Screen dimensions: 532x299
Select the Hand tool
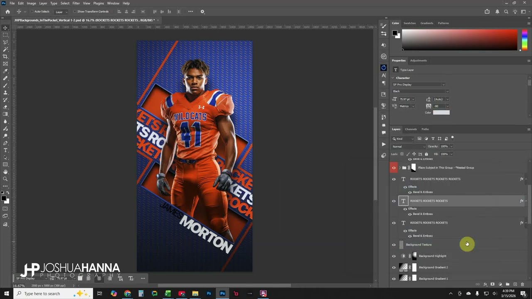click(x=5, y=172)
